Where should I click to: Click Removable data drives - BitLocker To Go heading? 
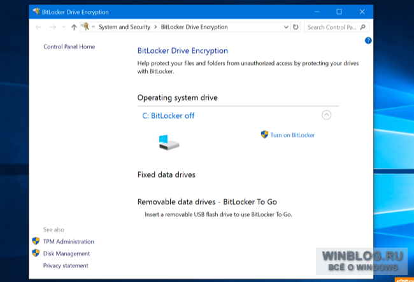tap(207, 202)
